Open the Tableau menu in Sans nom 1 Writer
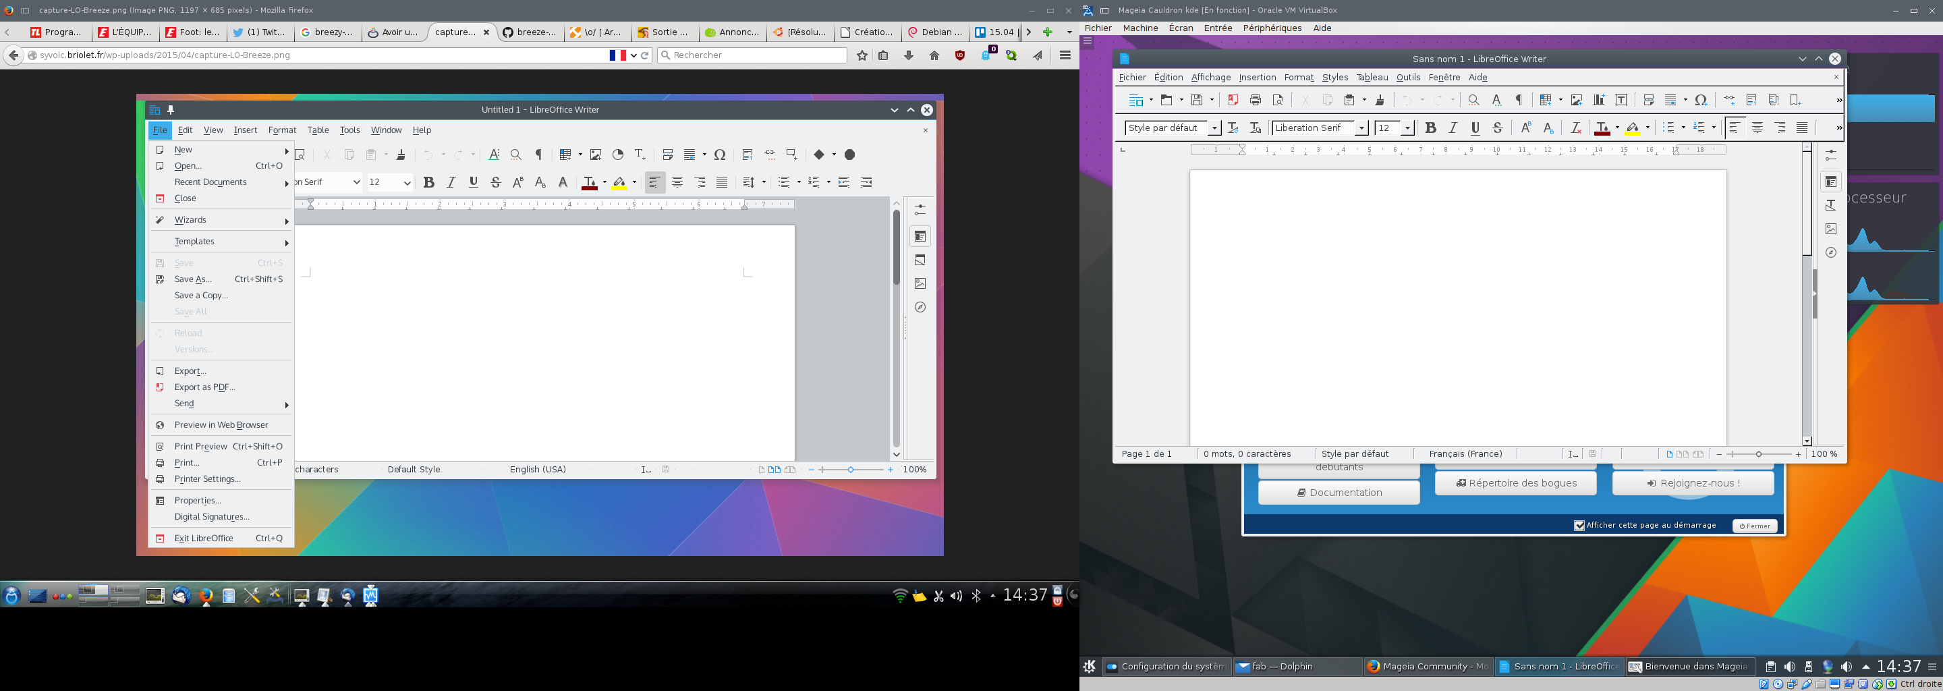This screenshot has height=691, width=1943. (1372, 78)
